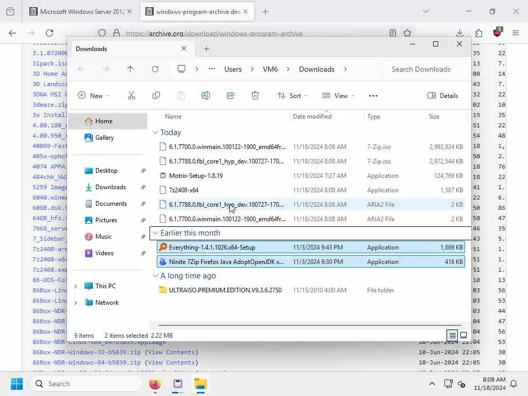Show hidden system tray icons
The width and height of the screenshot is (528, 396).
(432, 384)
